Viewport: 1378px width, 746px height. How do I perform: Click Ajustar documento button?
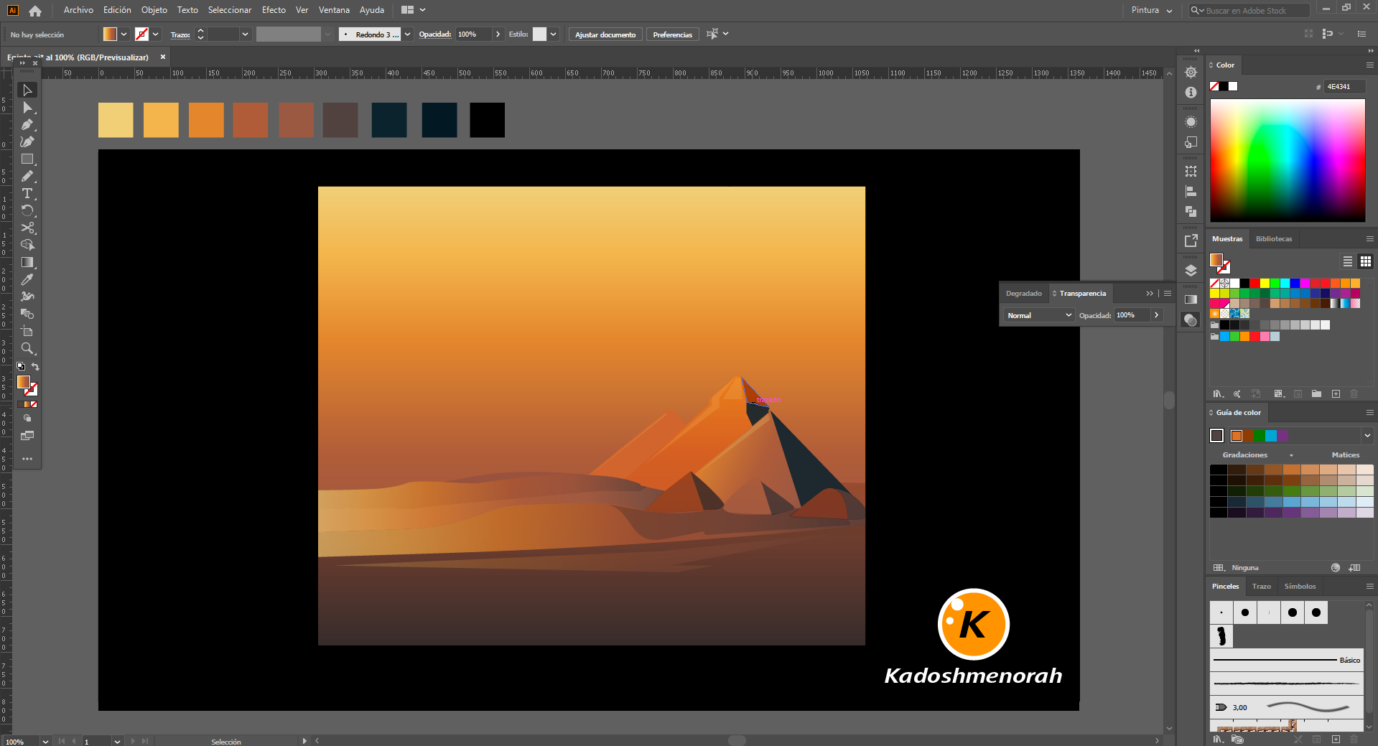click(605, 34)
